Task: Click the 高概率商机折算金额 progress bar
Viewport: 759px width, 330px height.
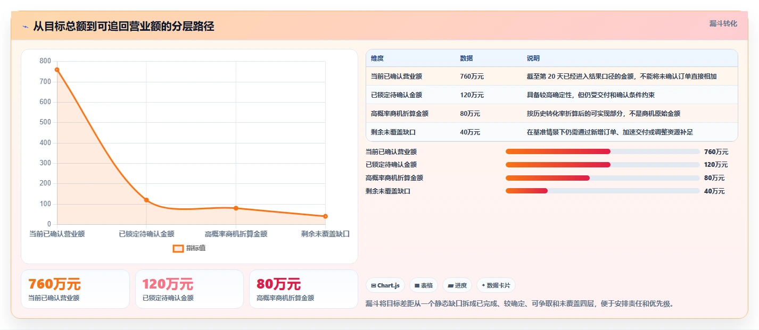Action: [603, 178]
